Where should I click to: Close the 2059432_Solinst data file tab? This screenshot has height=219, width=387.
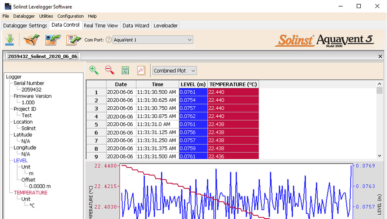pos(380,56)
